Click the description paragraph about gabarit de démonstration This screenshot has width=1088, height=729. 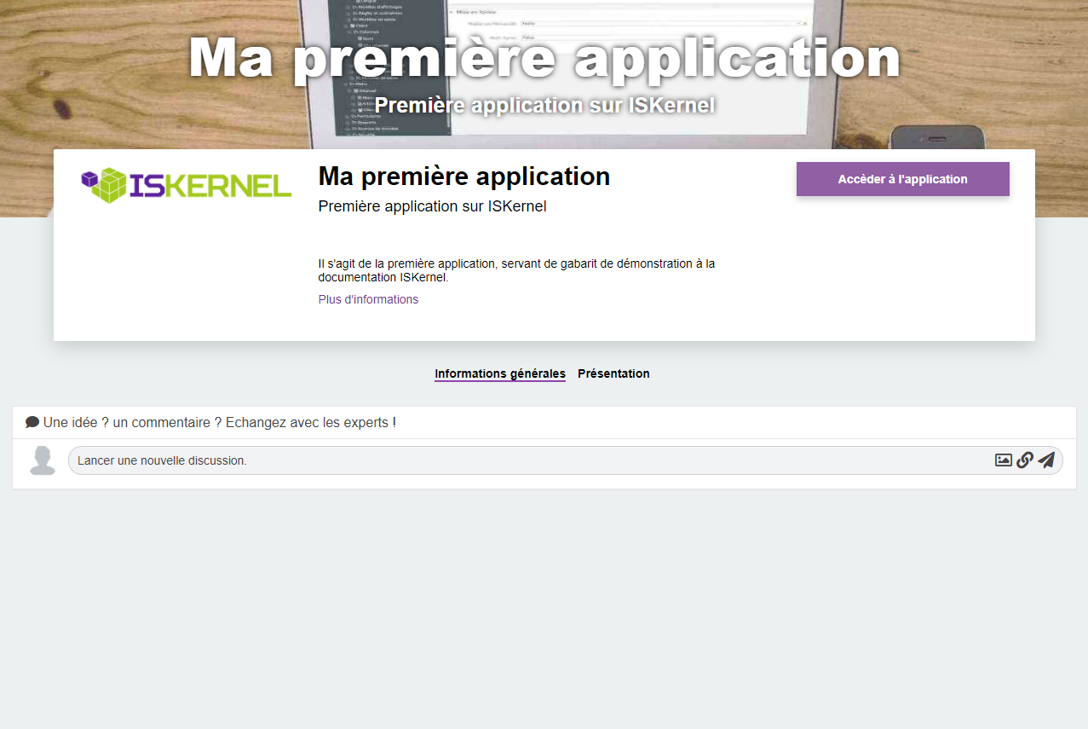tap(515, 270)
